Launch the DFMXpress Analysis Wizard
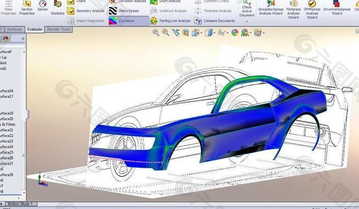The width and height of the screenshot is (359, 209). 312,10
